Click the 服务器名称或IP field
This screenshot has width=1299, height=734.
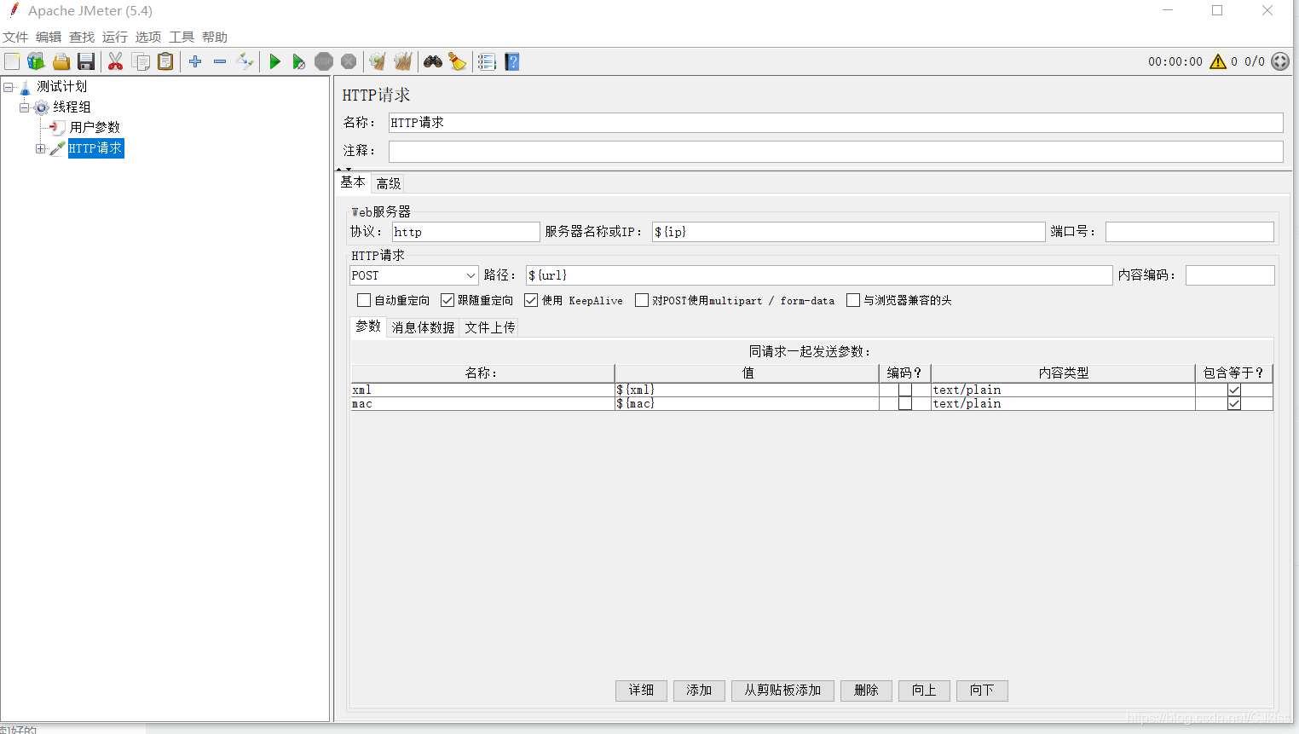pyautogui.click(x=849, y=232)
